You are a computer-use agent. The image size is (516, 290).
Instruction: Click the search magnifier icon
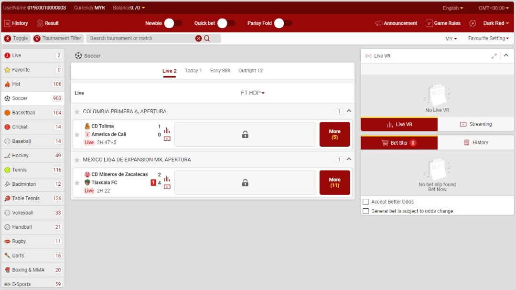[x=207, y=38]
